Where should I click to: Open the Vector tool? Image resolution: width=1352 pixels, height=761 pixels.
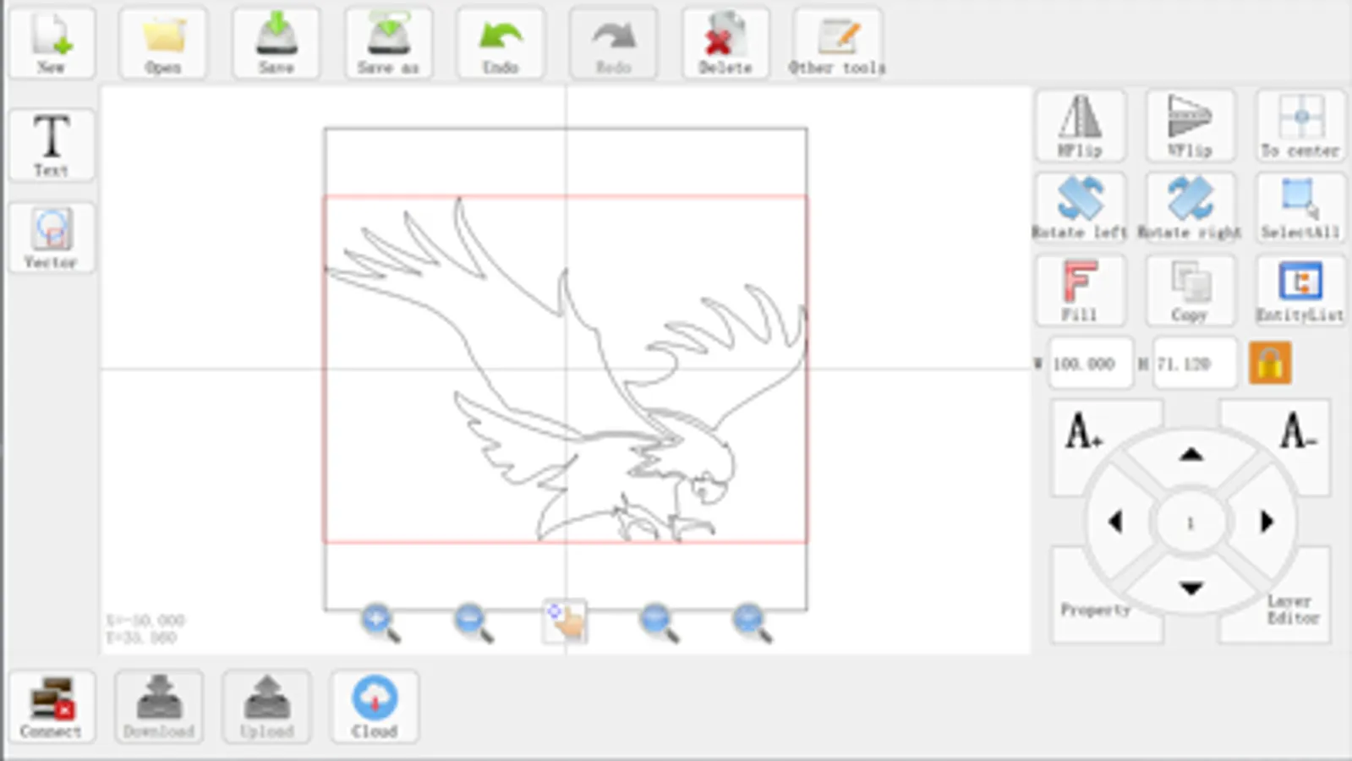pos(52,238)
